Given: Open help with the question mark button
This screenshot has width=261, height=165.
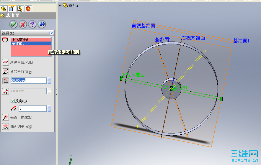Looking at the screenshot, I should click(x=32, y=24).
